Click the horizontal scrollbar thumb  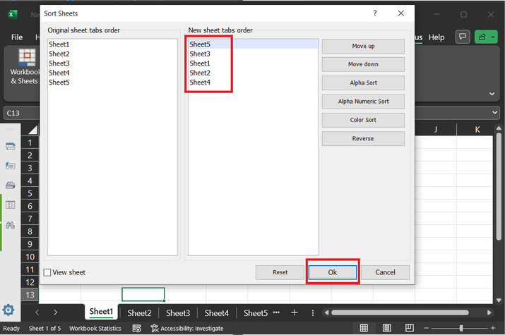point(400,312)
